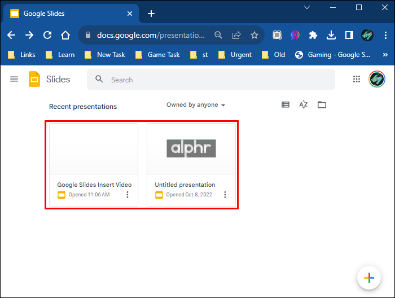Click the docs.google.com address bar URL
Image resolution: width=395 pixels, height=298 pixels.
click(x=151, y=35)
